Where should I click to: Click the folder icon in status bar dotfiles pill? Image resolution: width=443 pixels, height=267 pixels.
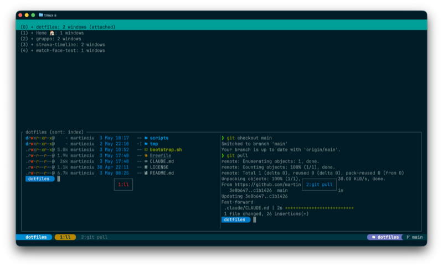point(373,237)
